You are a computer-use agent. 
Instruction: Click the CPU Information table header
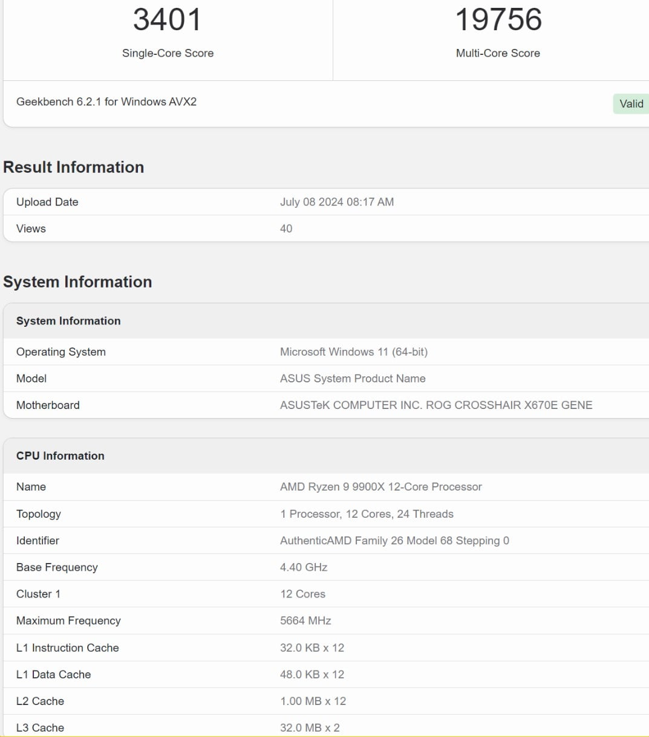pyautogui.click(x=60, y=455)
